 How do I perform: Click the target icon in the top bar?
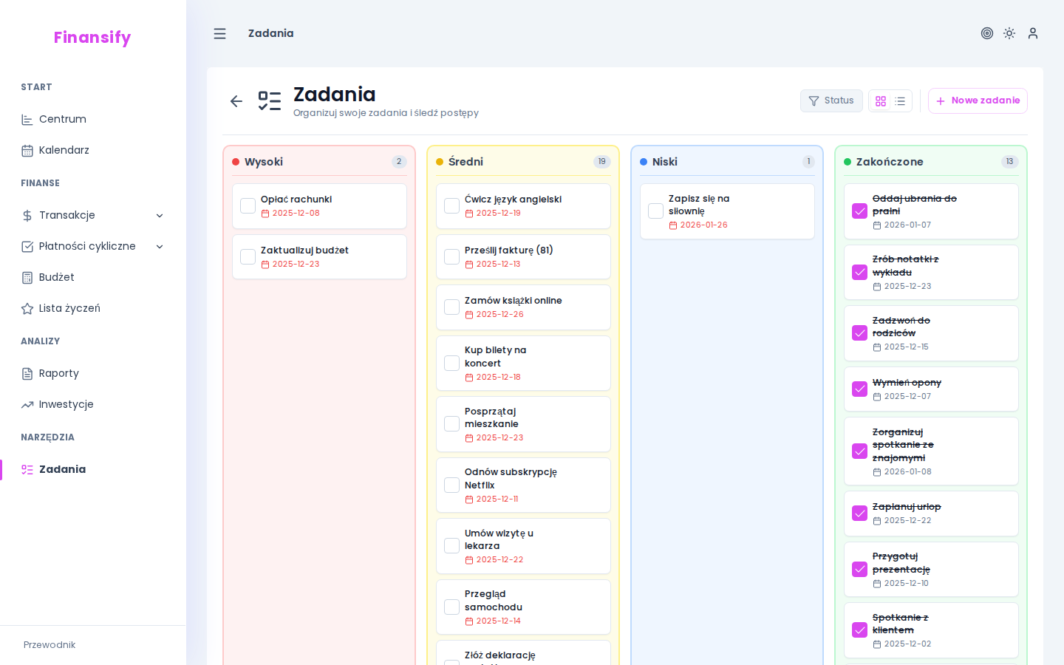(987, 33)
